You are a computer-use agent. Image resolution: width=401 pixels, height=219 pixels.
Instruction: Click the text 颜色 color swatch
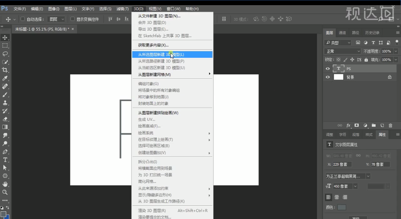click(341, 207)
